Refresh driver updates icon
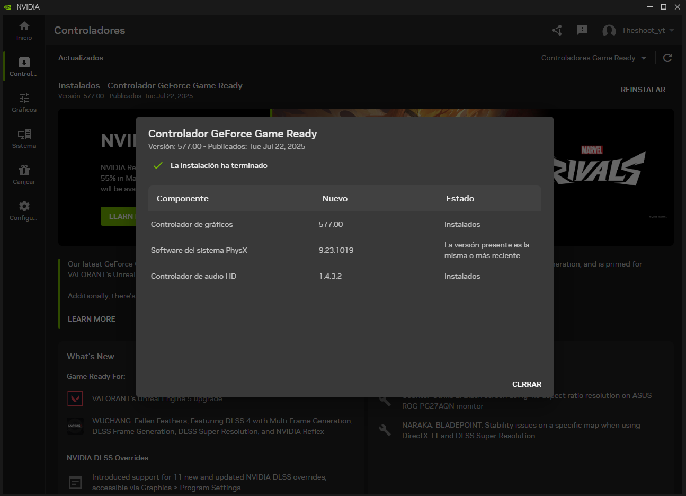 (x=667, y=58)
